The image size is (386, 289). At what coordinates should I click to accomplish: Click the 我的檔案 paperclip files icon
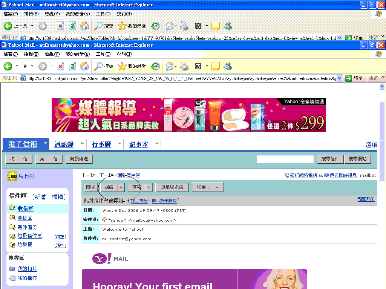click(12, 278)
